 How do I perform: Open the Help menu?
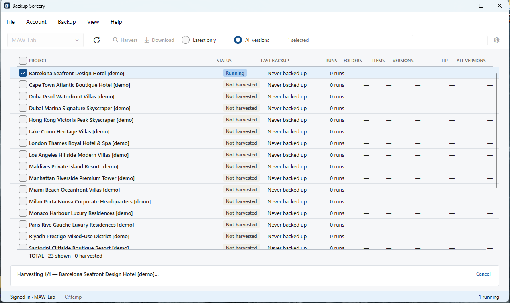pos(116,22)
